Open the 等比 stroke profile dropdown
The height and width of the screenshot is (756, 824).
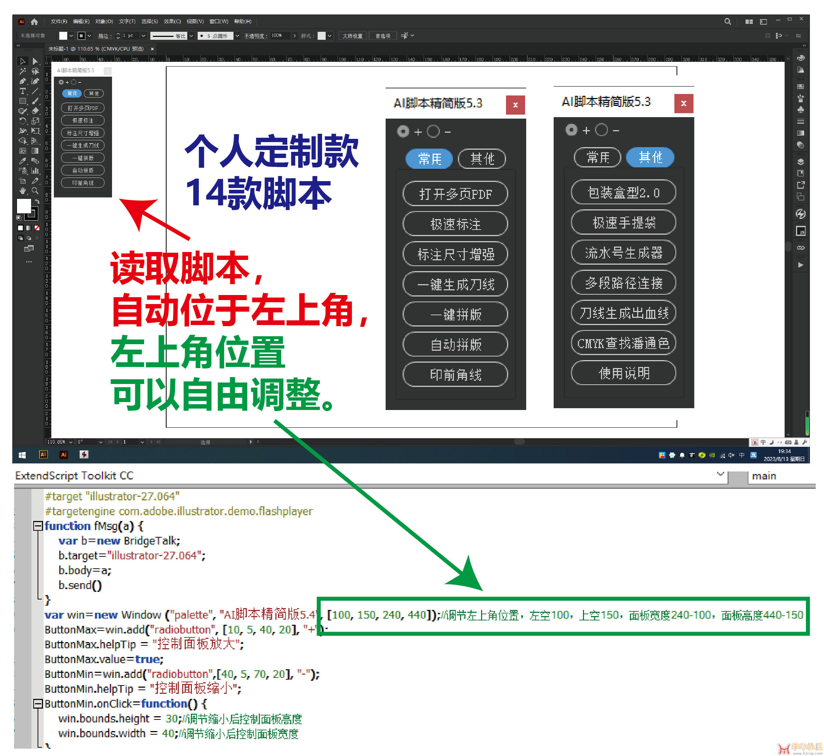191,36
